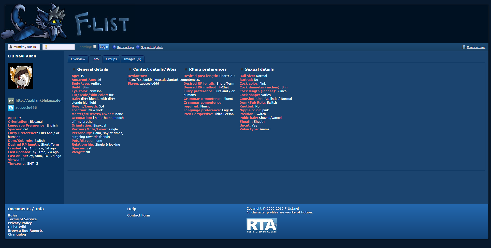Click the DeviantArt URL in Contact details

157,80
